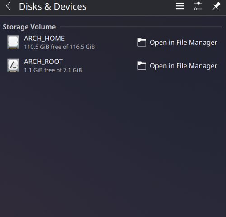
Task: Click header space between title and hamburger
Action: pos(131,6)
